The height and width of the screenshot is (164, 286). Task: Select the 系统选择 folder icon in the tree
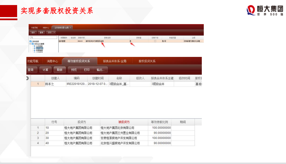[31, 41]
